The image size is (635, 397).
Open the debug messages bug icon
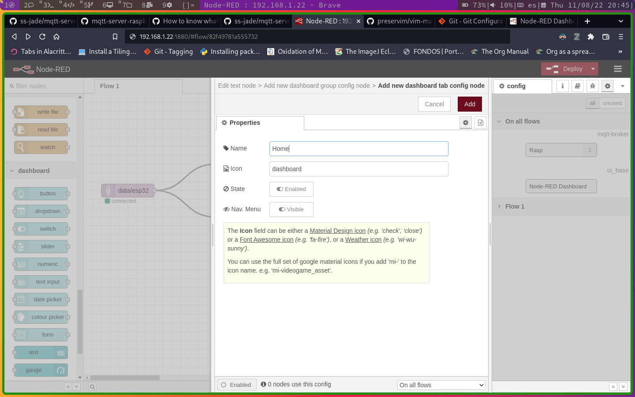tap(593, 86)
